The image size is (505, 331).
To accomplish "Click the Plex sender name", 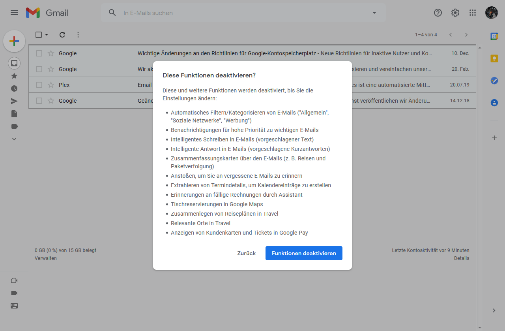I will click(64, 85).
